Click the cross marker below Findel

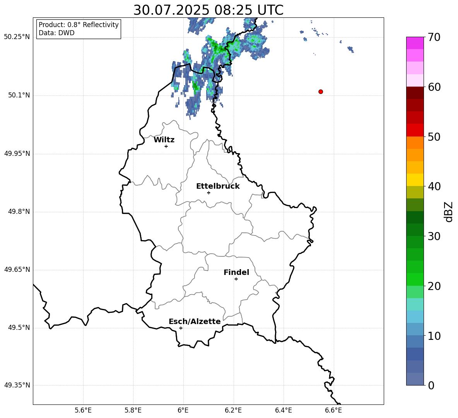pos(236,279)
